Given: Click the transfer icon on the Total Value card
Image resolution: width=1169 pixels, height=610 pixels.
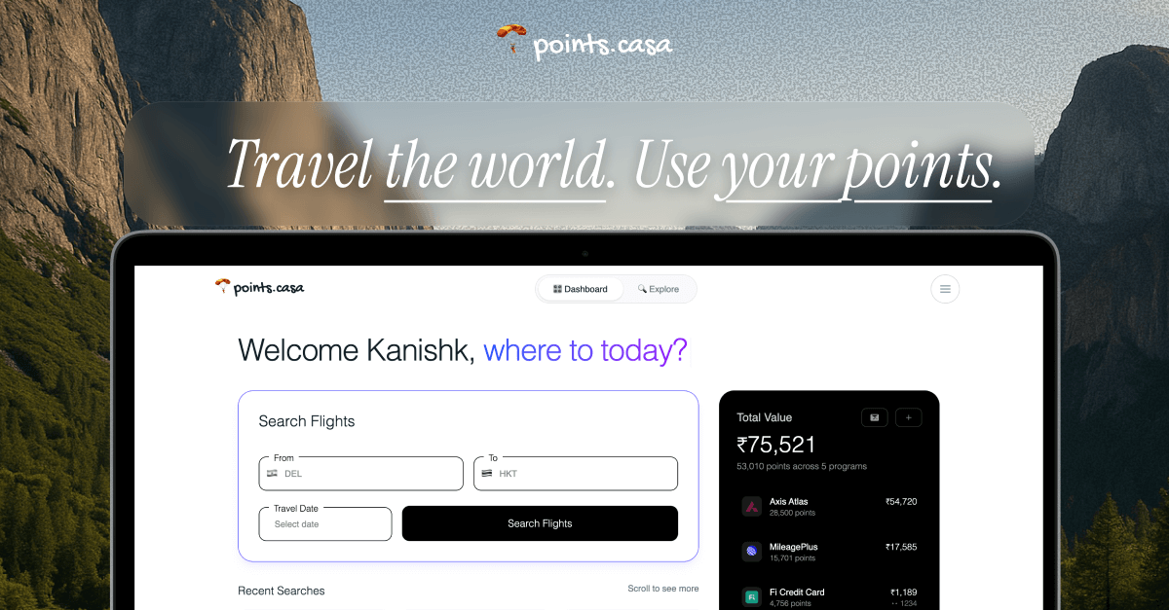Looking at the screenshot, I should [874, 416].
